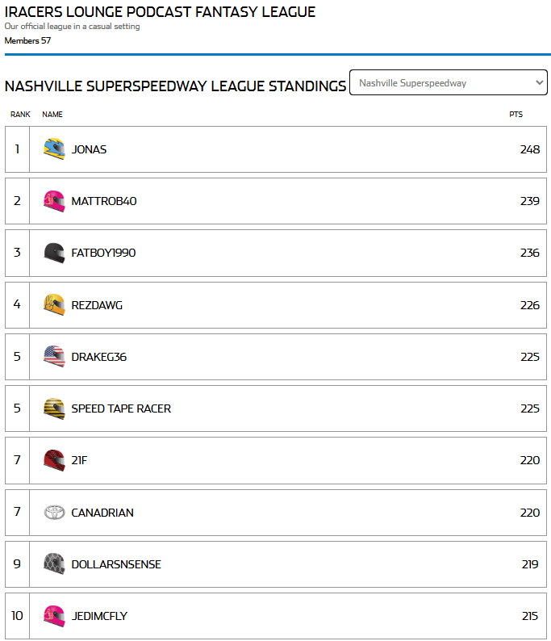Screen dimensions: 551x641
Task: Click DollarsNSense's checkered gray helmet icon
Action: pyautogui.click(x=54, y=564)
